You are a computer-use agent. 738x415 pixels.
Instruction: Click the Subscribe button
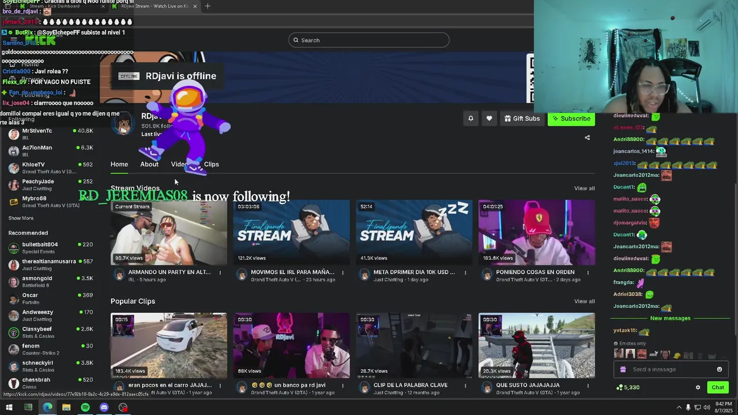click(571, 118)
